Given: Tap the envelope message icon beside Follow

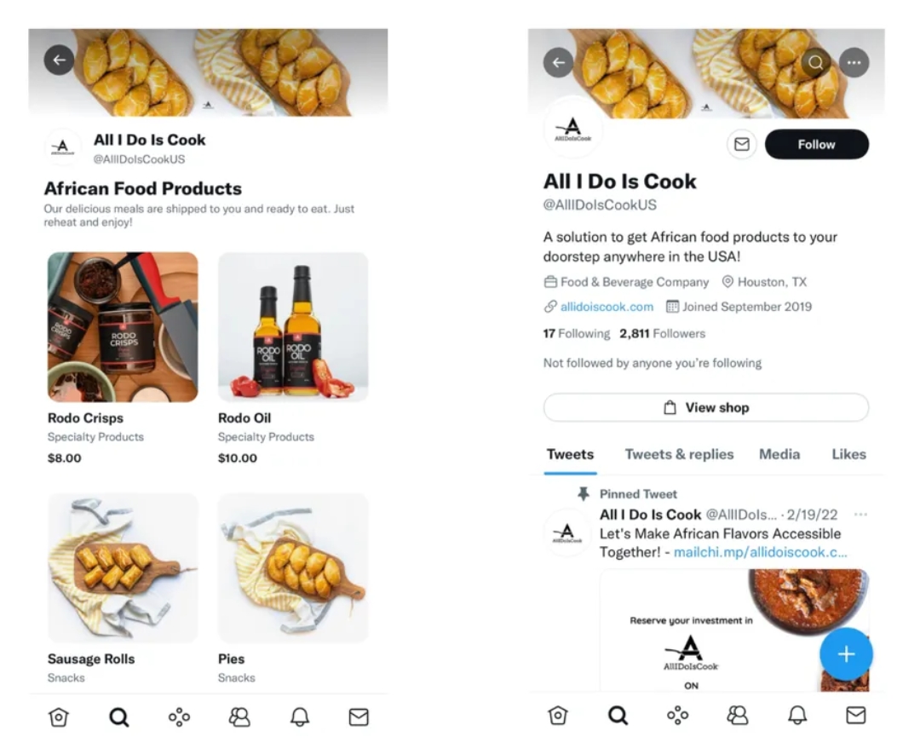Looking at the screenshot, I should click(741, 145).
